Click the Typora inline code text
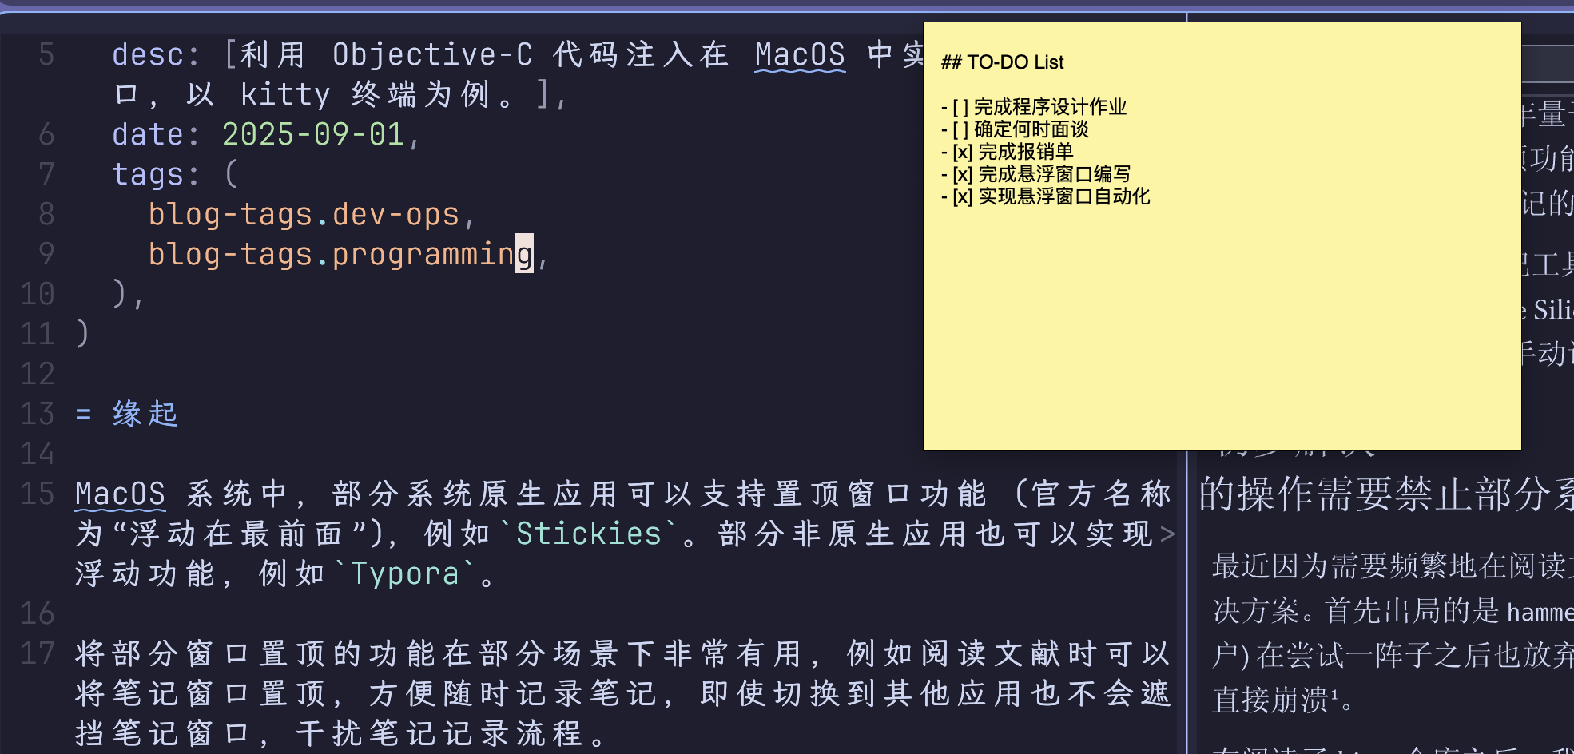 tap(405, 573)
